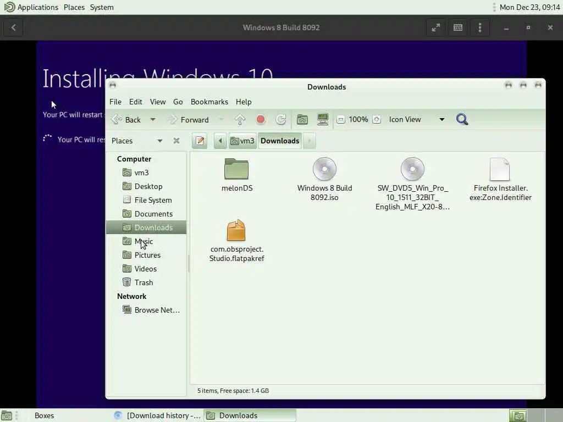The image size is (563, 422).
Task: Select Downloads in the sidebar
Action: pos(146,227)
